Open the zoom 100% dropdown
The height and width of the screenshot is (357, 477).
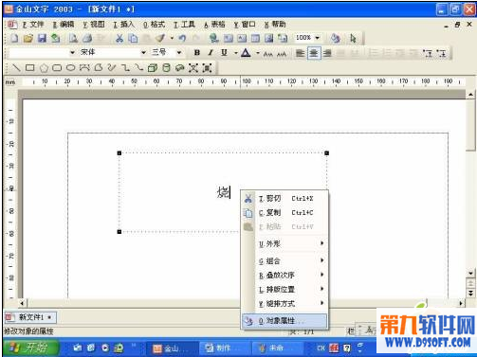[318, 38]
